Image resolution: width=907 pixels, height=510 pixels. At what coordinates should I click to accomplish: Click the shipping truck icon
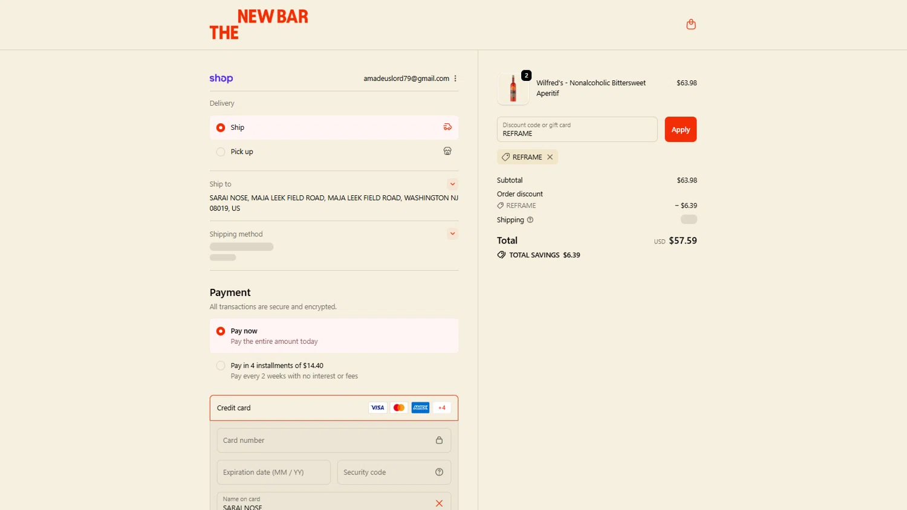coord(447,127)
